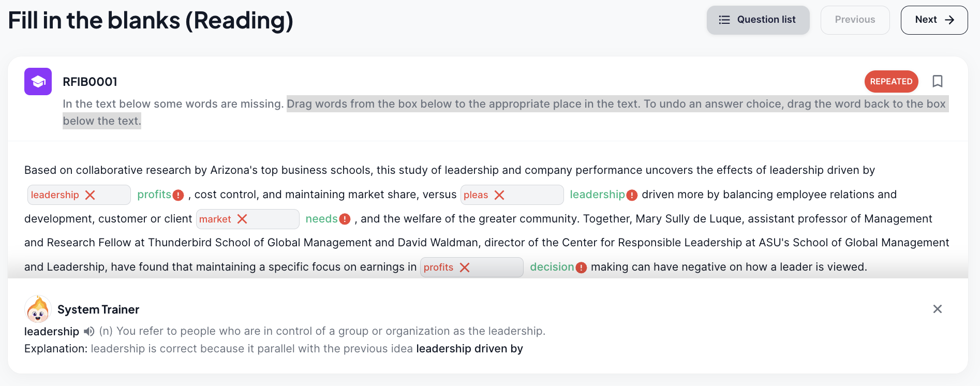This screenshot has width=980, height=386.
Task: Click the red X in the first 'leadership' blank
Action: (x=90, y=195)
